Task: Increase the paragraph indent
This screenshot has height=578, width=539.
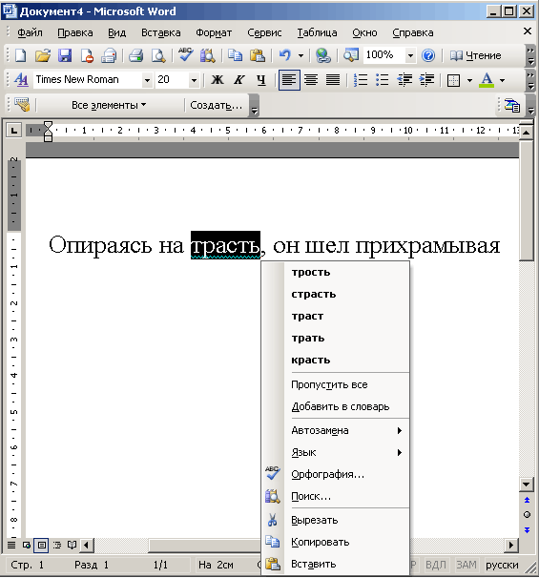Action: pos(426,79)
